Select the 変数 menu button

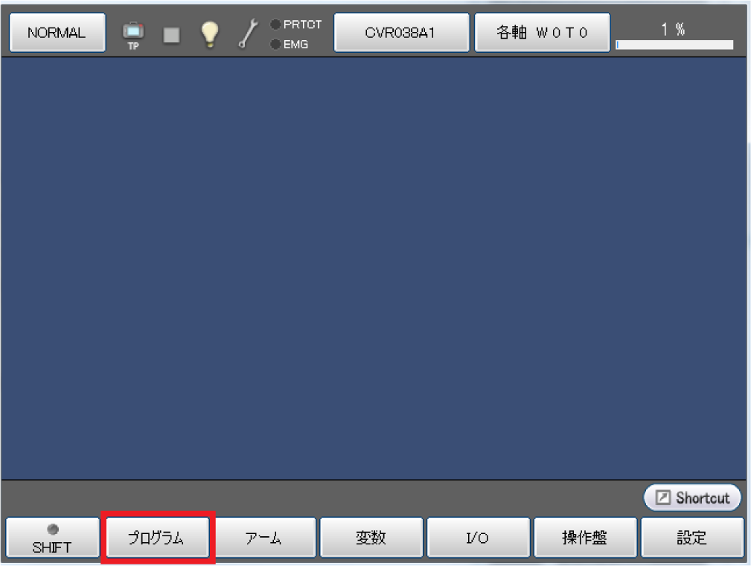371,537
